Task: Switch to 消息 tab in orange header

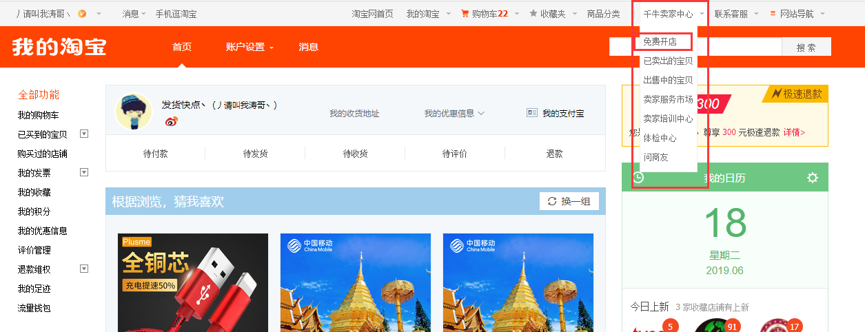Action: 308,47
